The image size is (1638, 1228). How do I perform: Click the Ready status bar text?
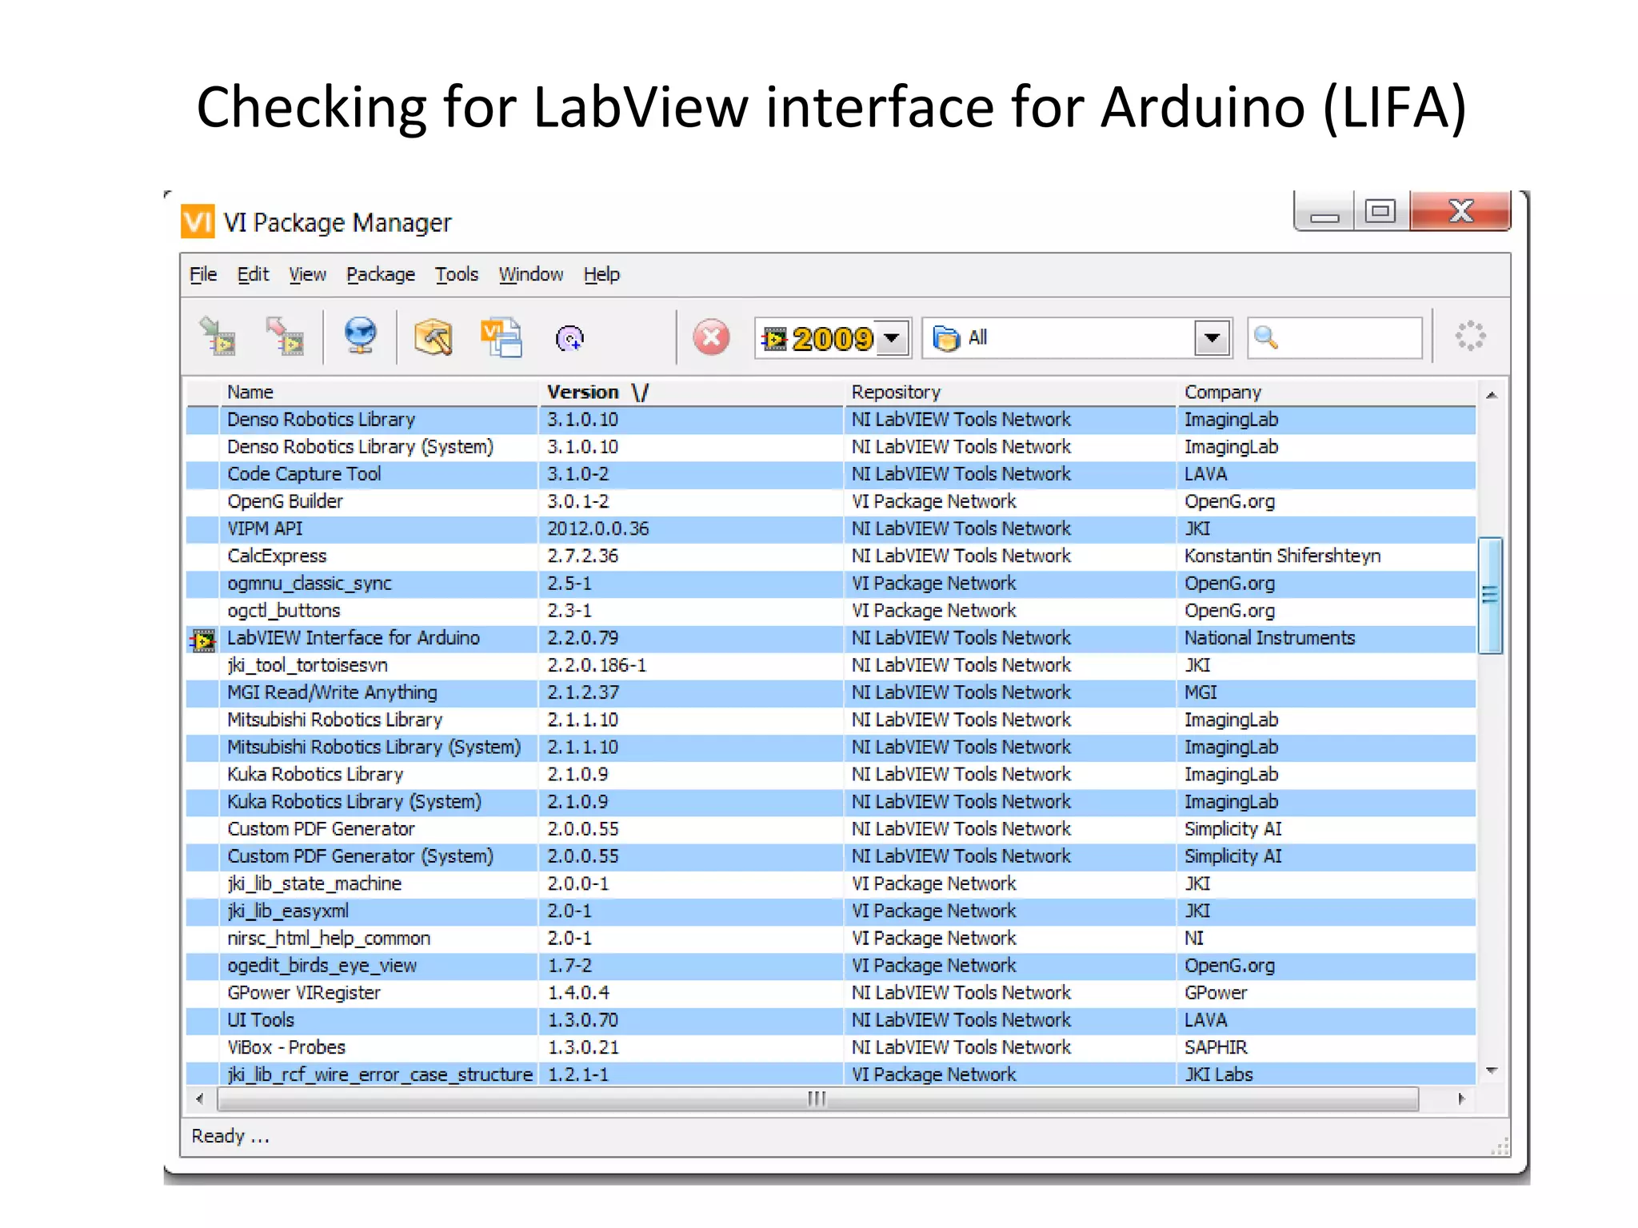point(230,1136)
